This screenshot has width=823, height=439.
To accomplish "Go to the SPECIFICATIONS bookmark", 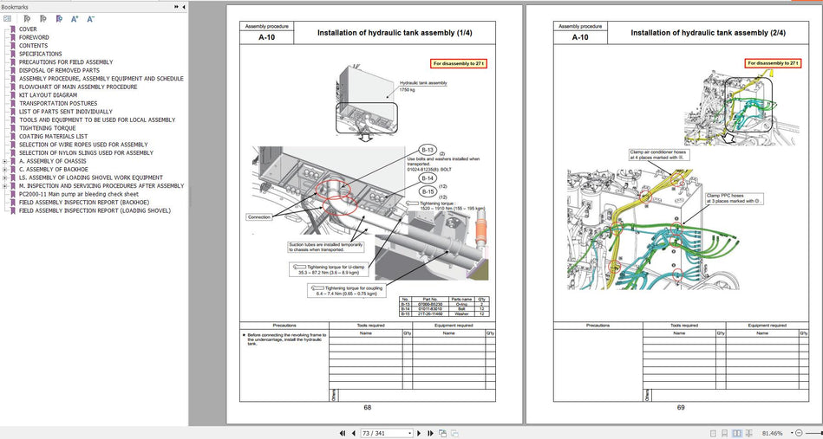I will tap(41, 54).
